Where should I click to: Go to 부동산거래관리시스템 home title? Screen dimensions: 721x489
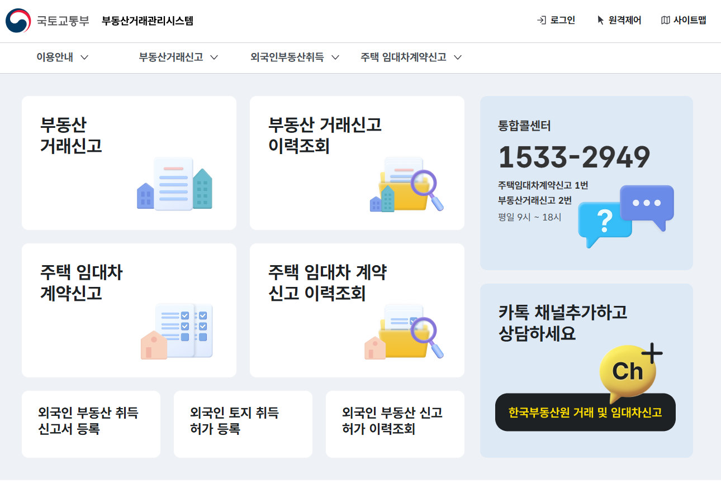pos(148,21)
